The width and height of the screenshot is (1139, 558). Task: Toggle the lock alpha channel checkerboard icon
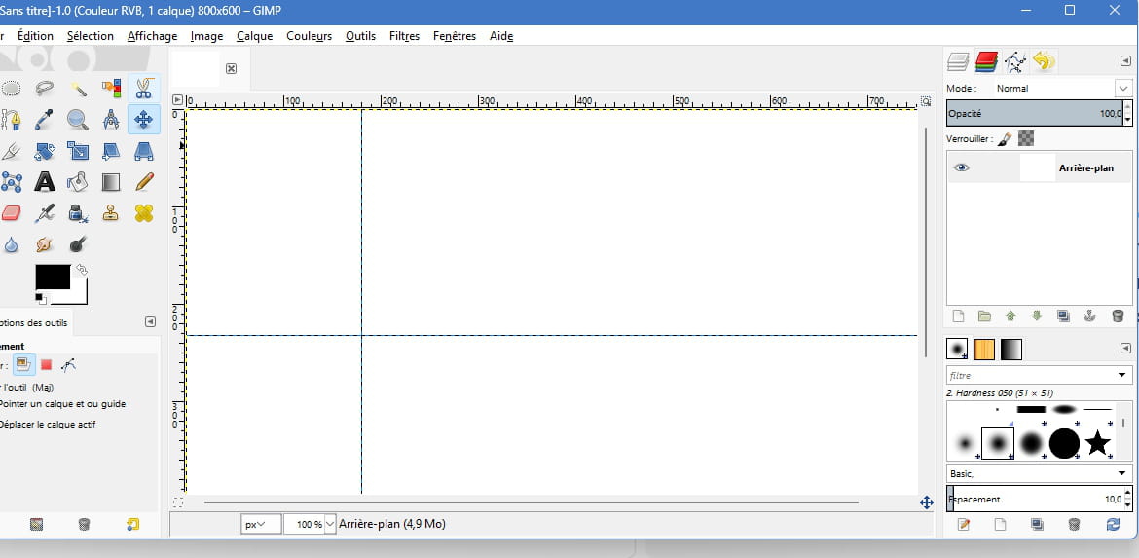[1025, 139]
